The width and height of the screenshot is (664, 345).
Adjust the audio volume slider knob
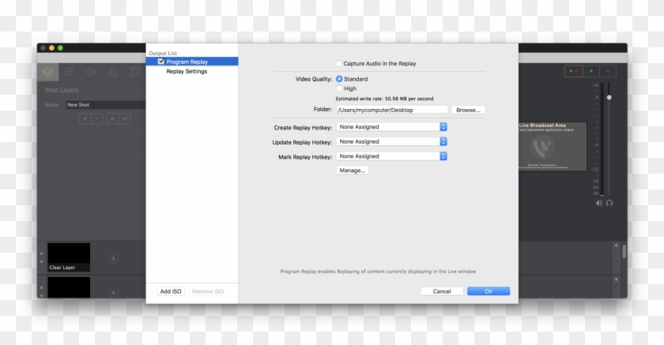coord(609,98)
